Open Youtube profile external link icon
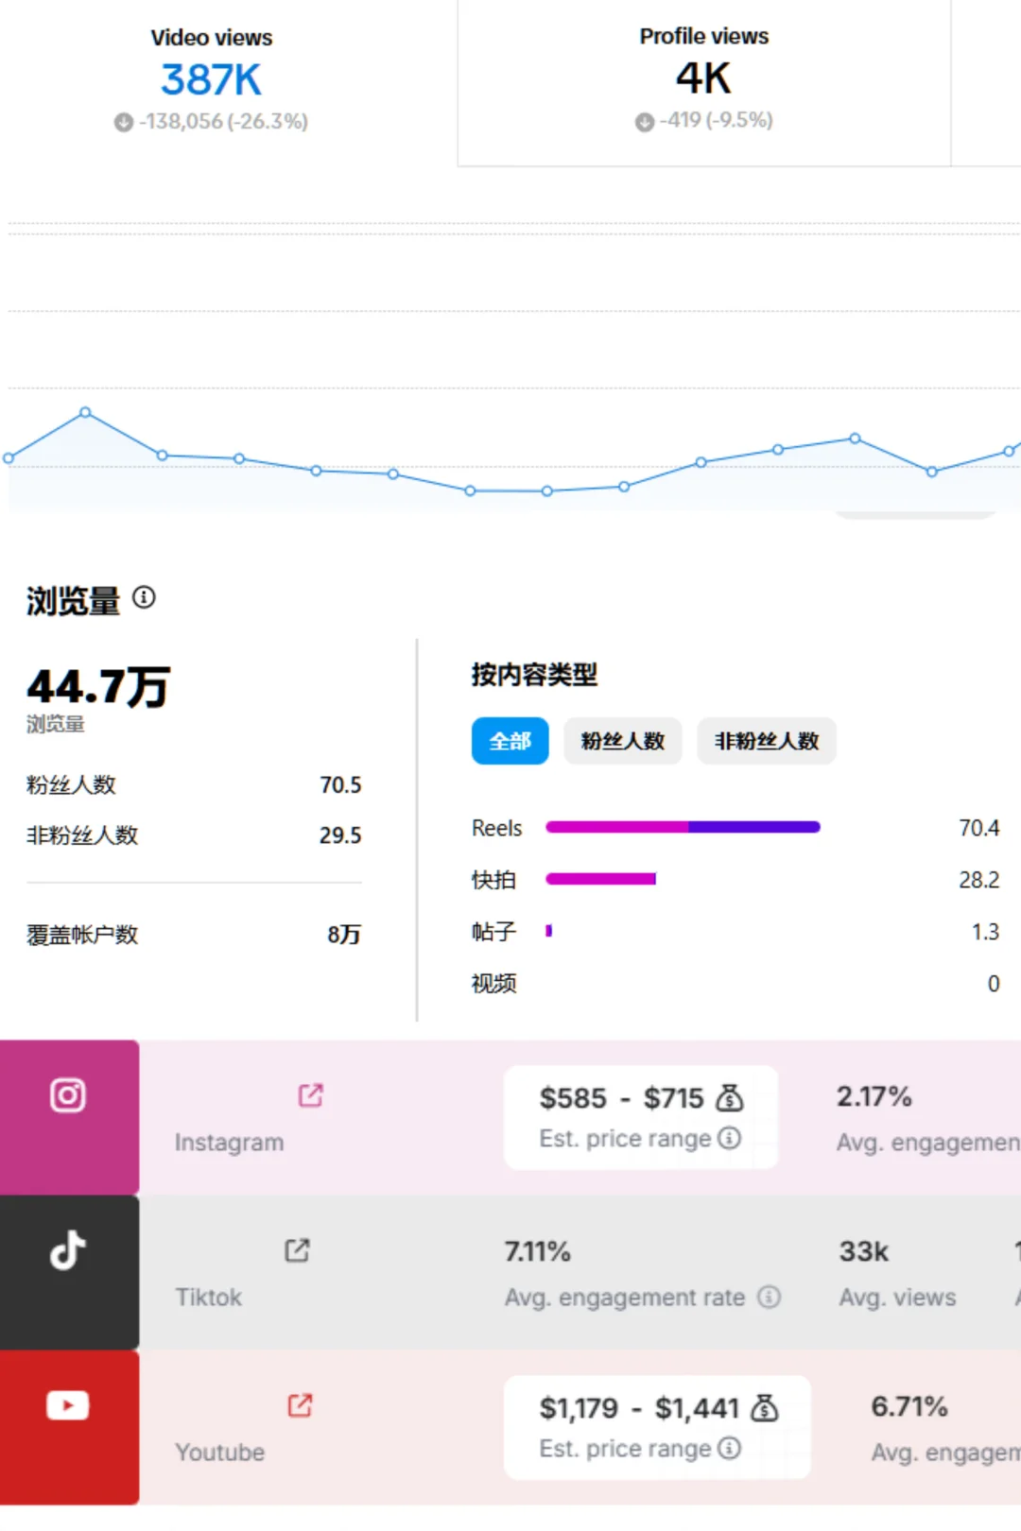 point(300,1404)
